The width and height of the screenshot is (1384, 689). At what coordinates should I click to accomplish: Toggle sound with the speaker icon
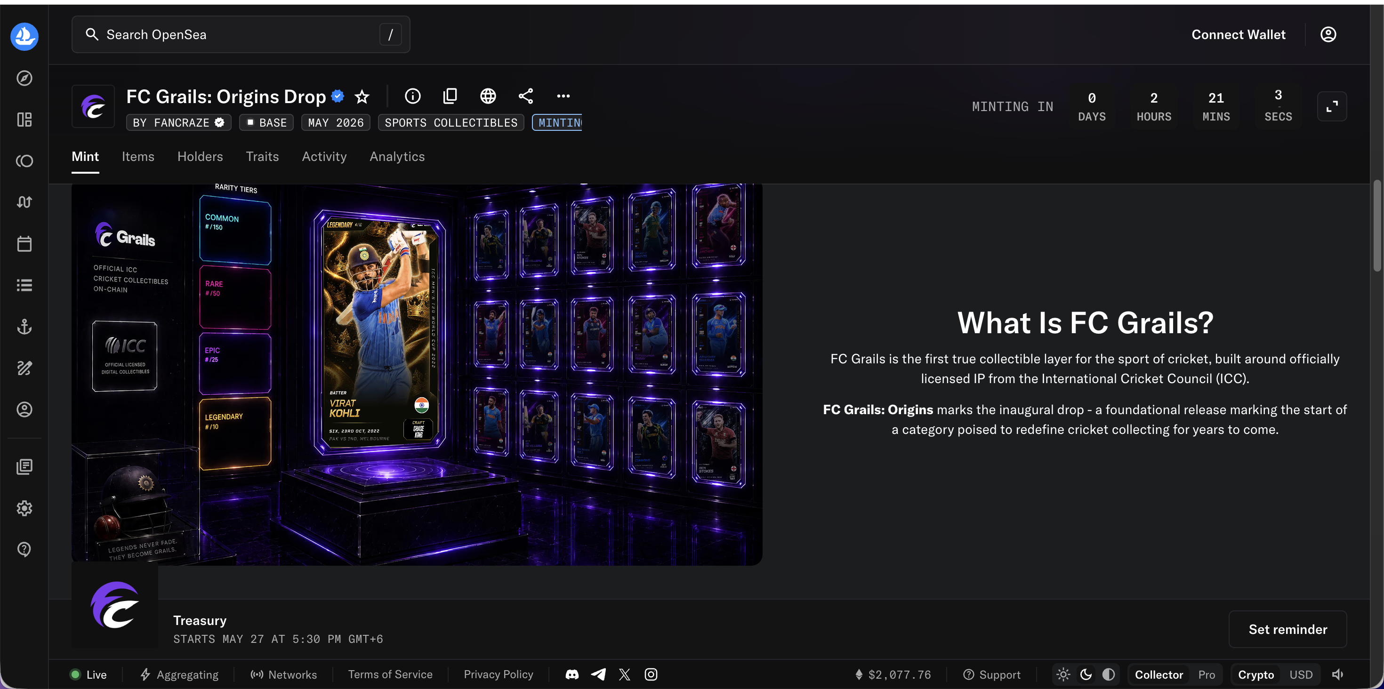click(1338, 674)
